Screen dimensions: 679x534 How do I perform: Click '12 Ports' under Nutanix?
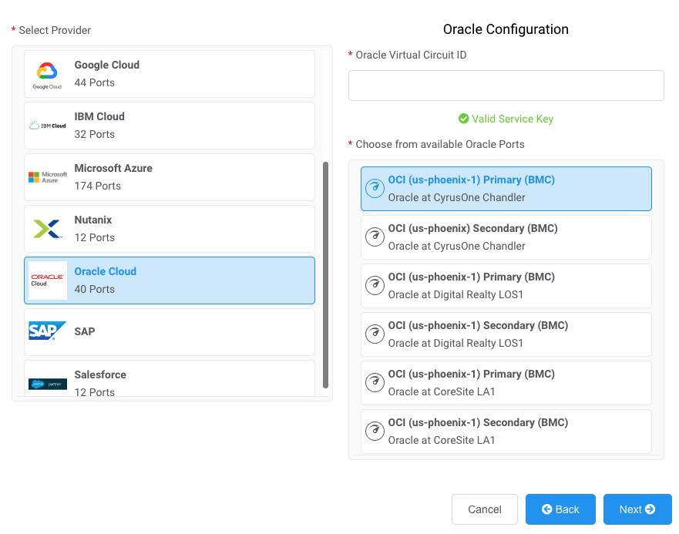[94, 237]
